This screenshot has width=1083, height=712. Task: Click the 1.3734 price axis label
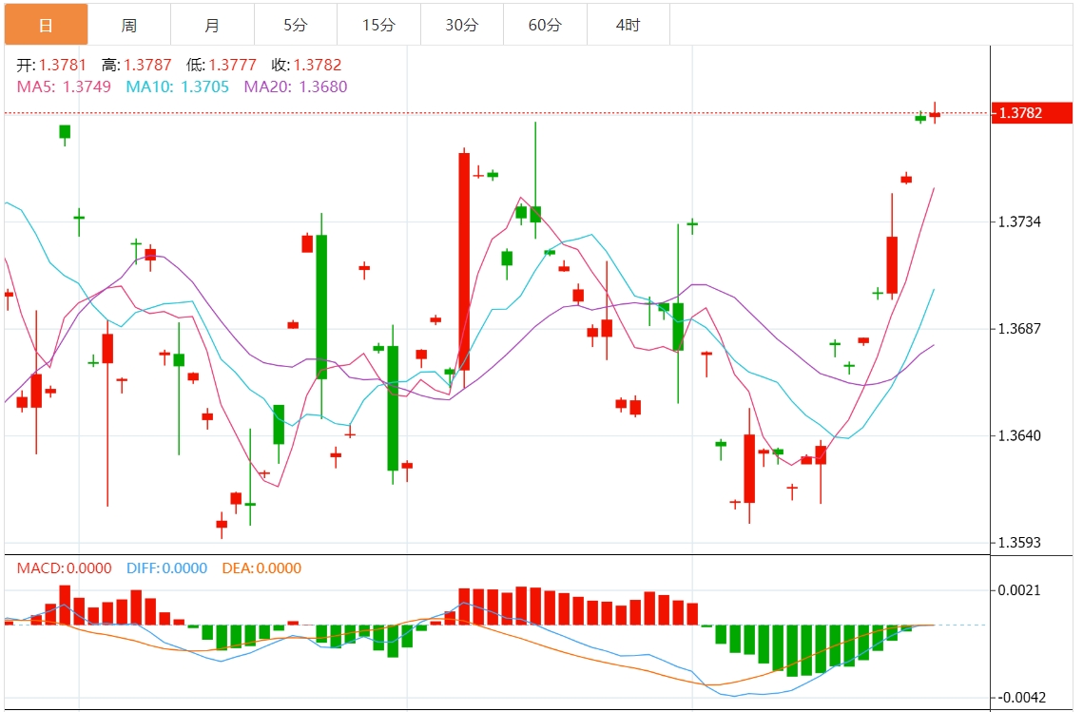click(1019, 221)
